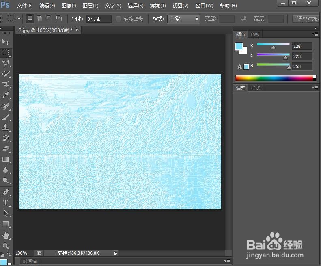This screenshot has width=321, height=266.
Task: Open the 图层(L) menu
Action: click(x=90, y=6)
